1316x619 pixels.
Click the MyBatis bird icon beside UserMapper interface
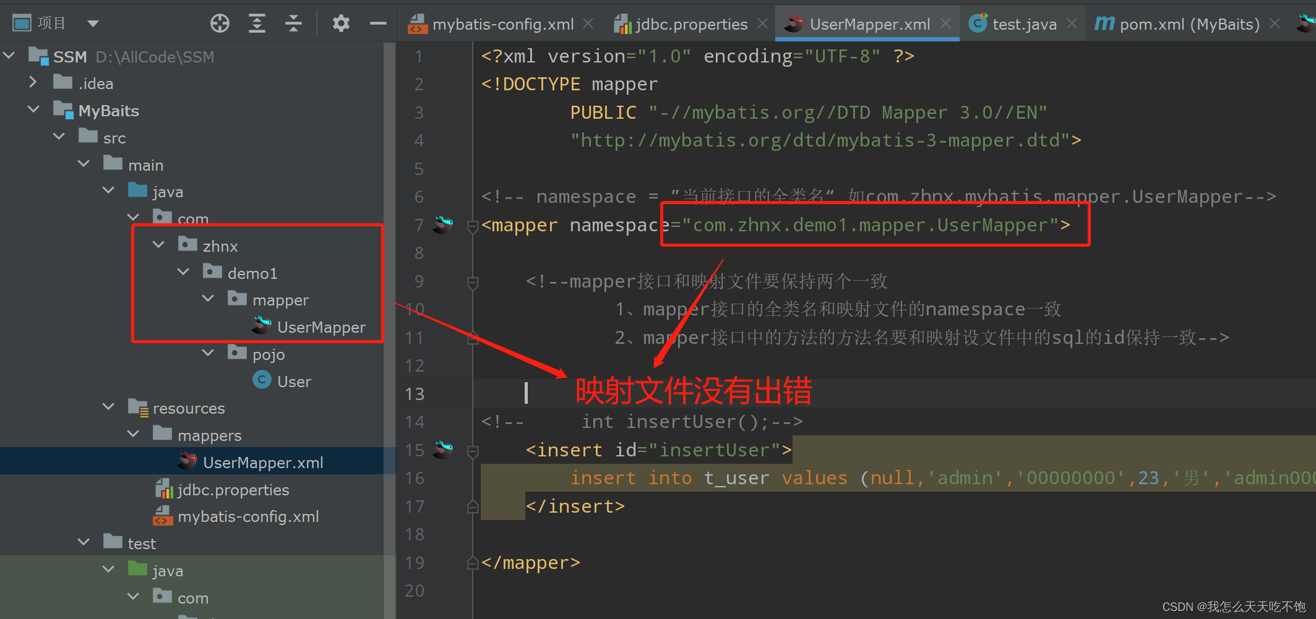262,325
